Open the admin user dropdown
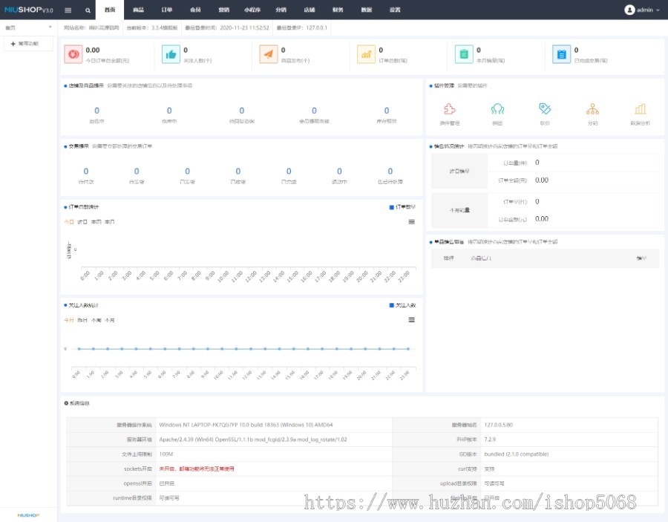The image size is (668, 522). click(x=642, y=10)
